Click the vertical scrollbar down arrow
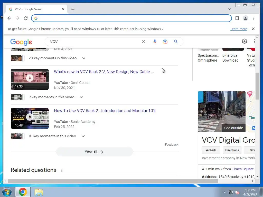The width and height of the screenshot is (263, 197). (257, 176)
